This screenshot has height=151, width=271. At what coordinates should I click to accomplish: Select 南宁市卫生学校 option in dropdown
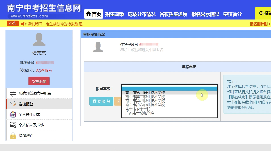point(138,109)
